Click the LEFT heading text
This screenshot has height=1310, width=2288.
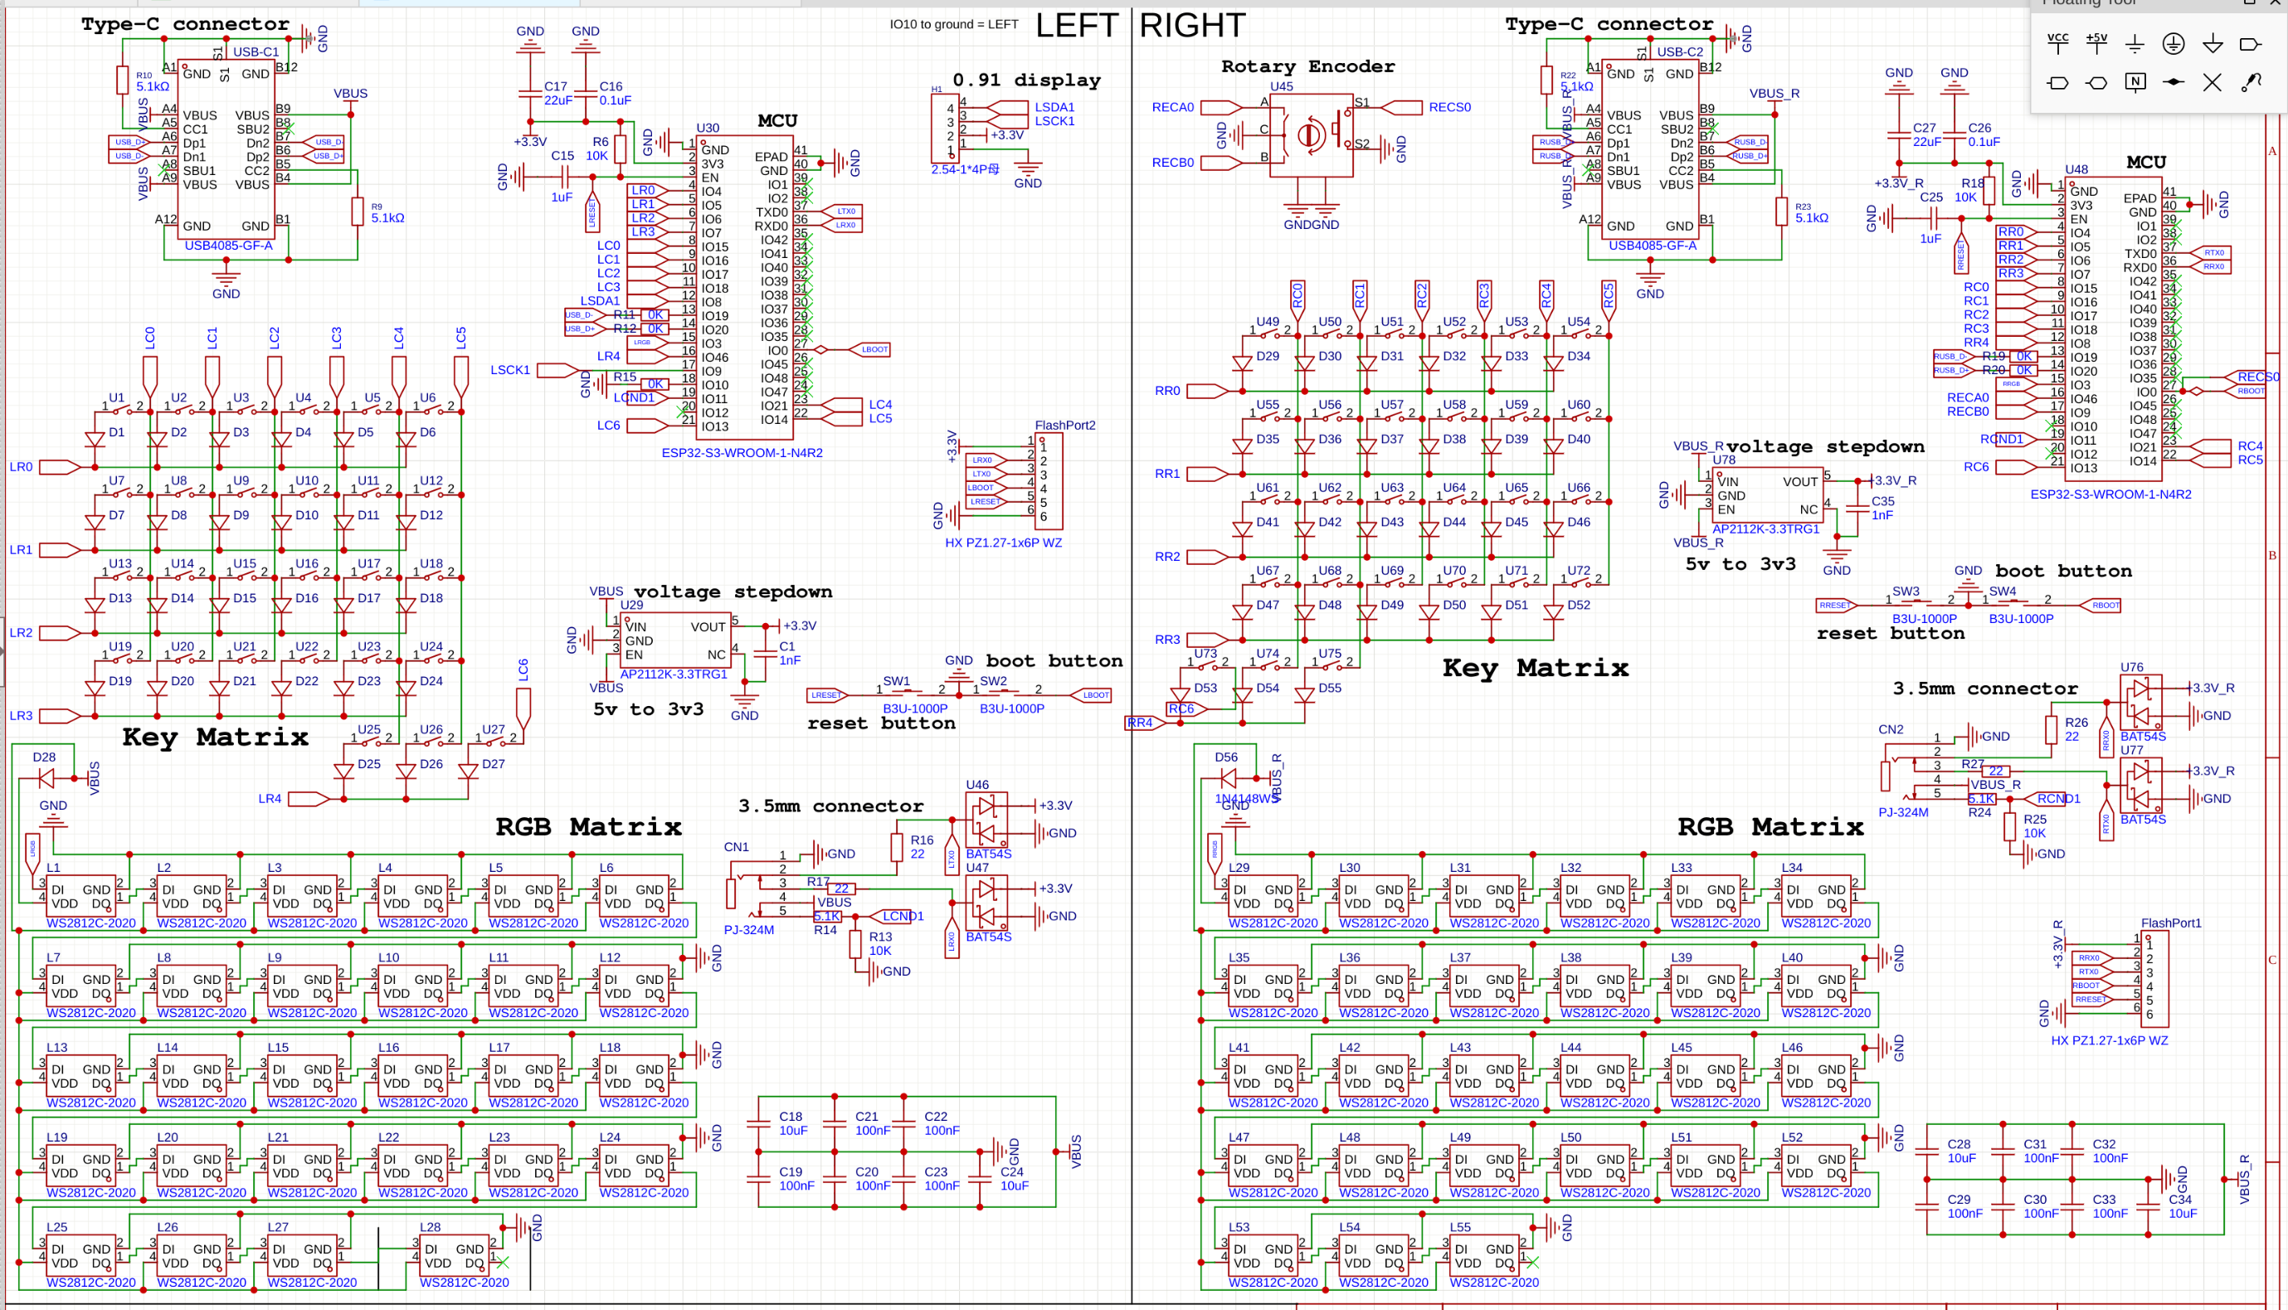click(1077, 25)
